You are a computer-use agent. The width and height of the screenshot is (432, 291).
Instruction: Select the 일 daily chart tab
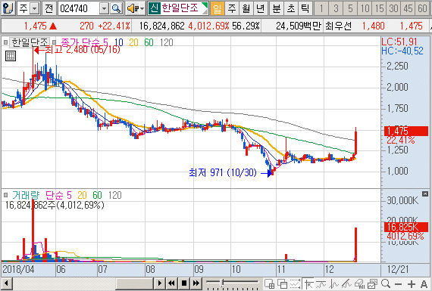tap(217, 8)
